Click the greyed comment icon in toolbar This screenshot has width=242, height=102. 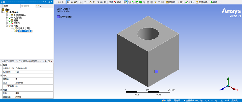163,2
